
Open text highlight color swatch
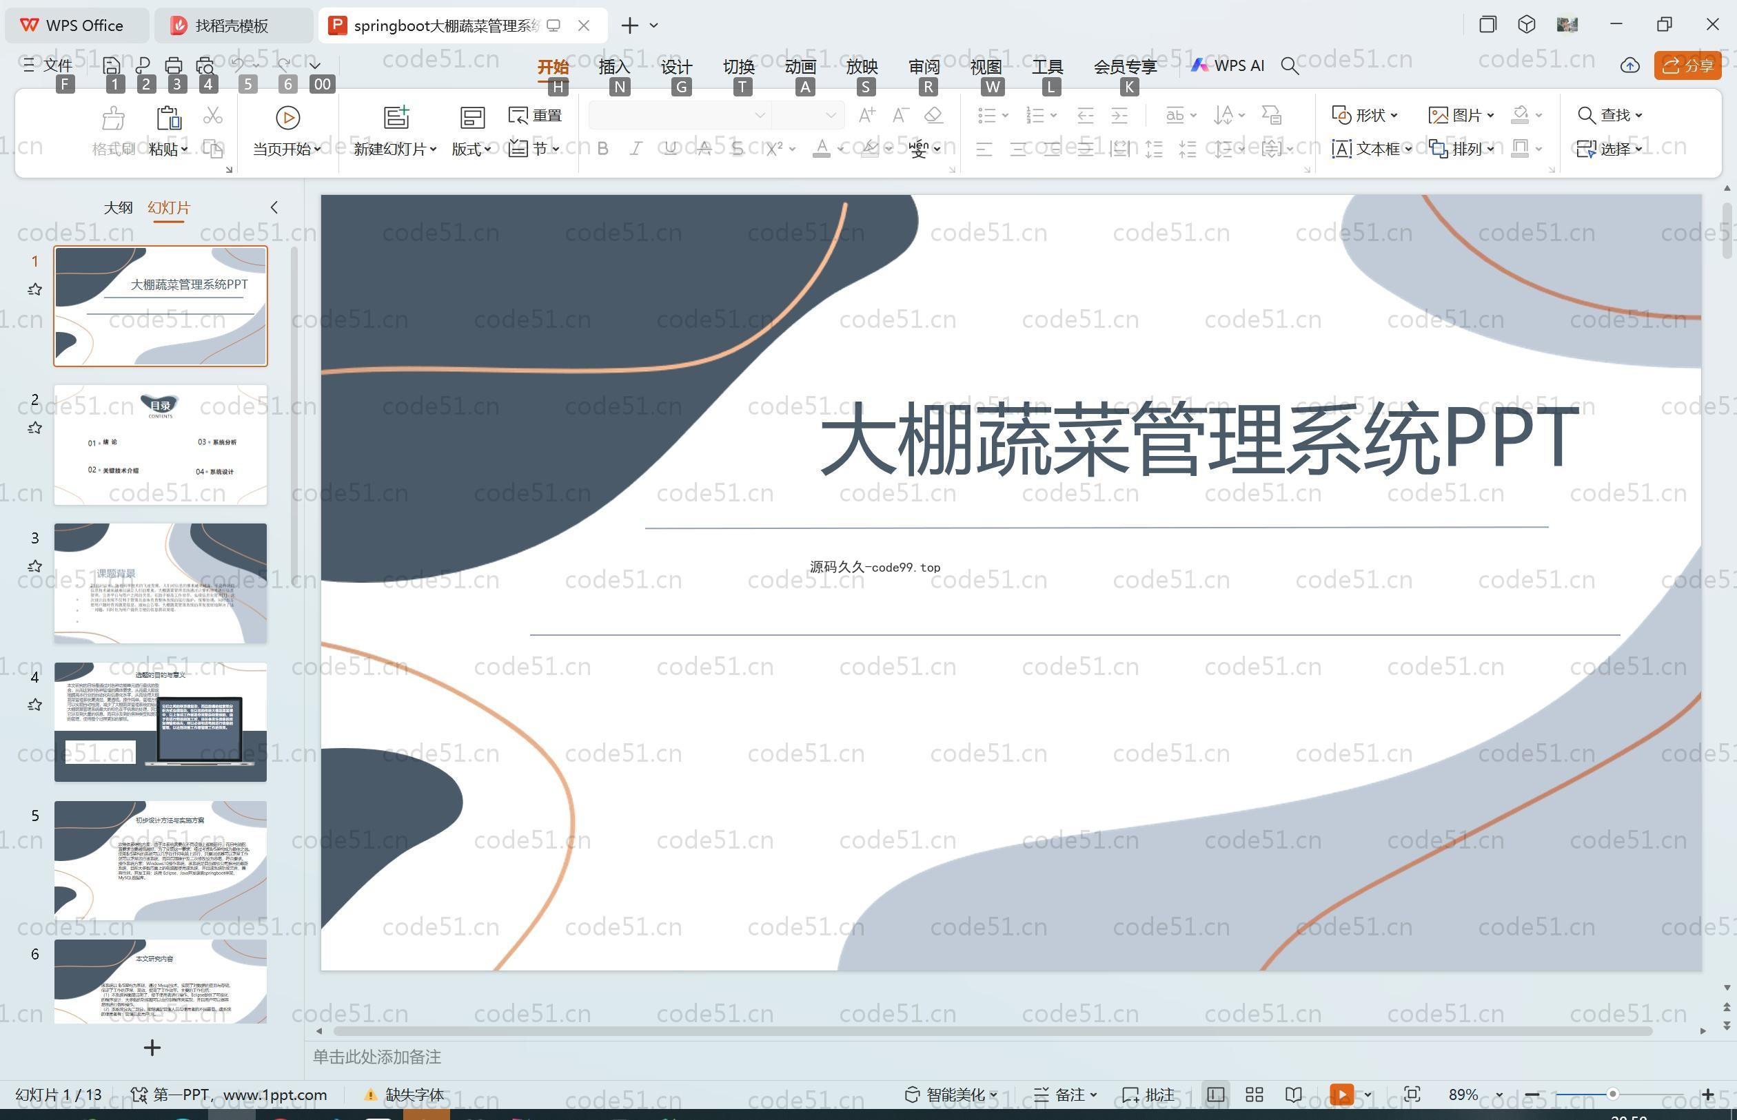[869, 148]
